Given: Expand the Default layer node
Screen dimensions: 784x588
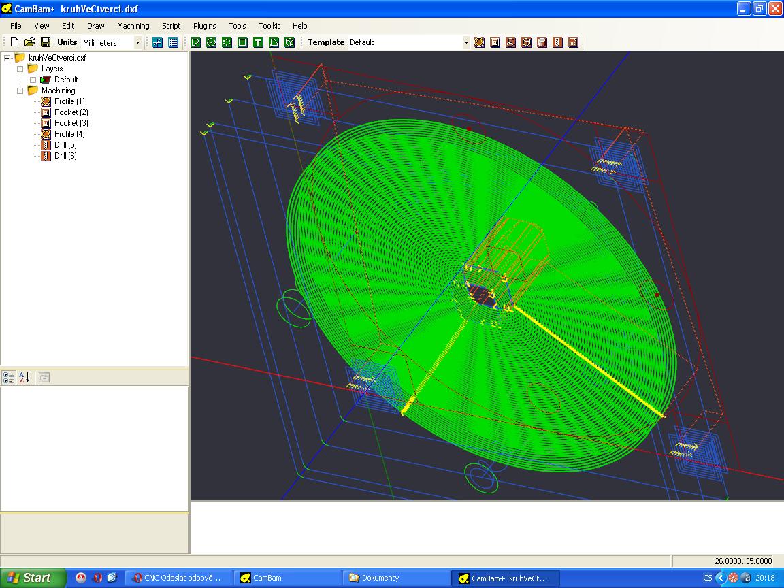Looking at the screenshot, I should (33, 80).
